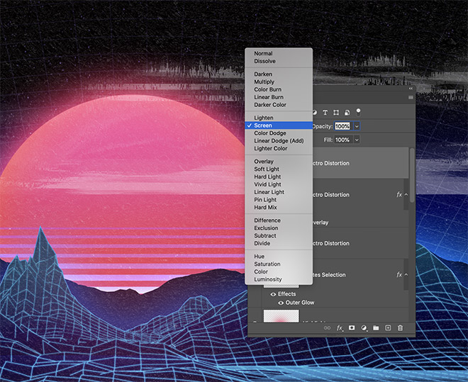Open the Fill dropdown arrow
The height and width of the screenshot is (382, 468).
click(x=357, y=140)
